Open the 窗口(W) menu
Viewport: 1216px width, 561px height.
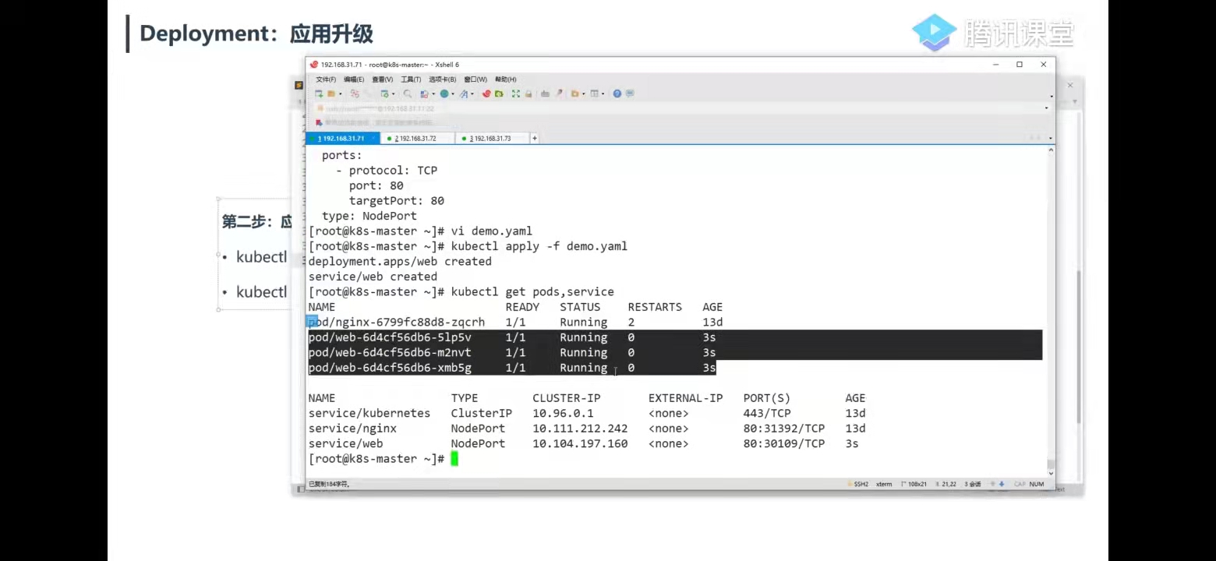(x=475, y=79)
